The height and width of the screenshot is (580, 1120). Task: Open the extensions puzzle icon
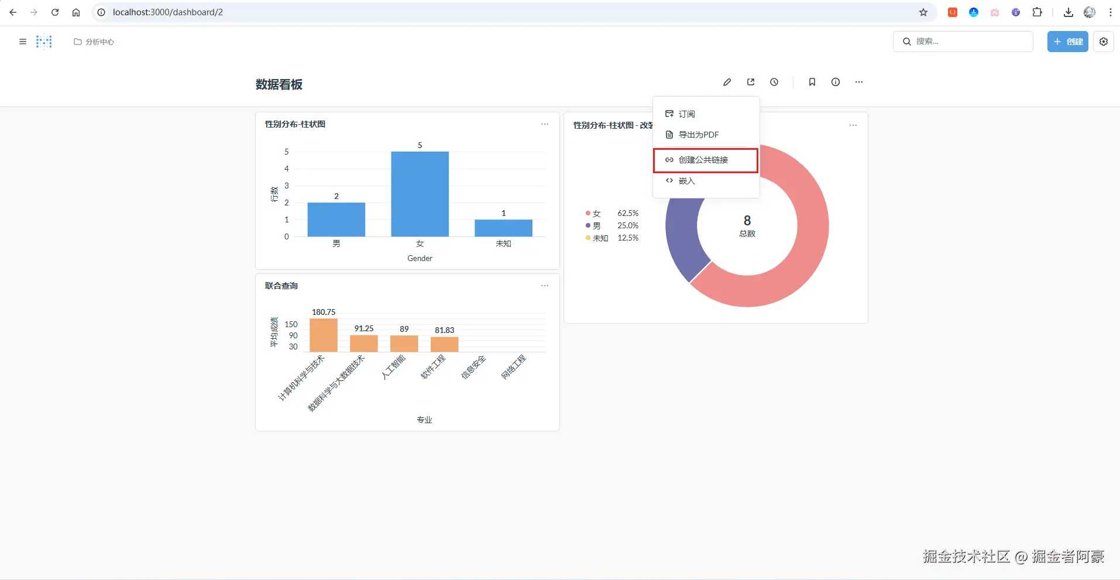[1037, 12]
